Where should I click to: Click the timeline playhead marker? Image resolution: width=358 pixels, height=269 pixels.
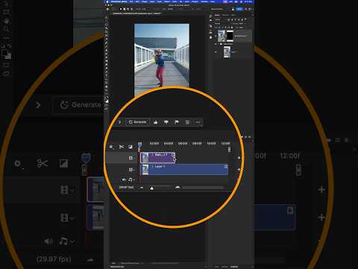tap(139, 145)
